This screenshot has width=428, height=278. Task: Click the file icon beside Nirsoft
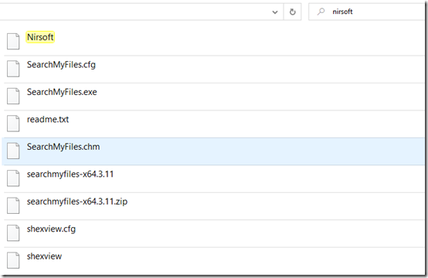[13, 42]
